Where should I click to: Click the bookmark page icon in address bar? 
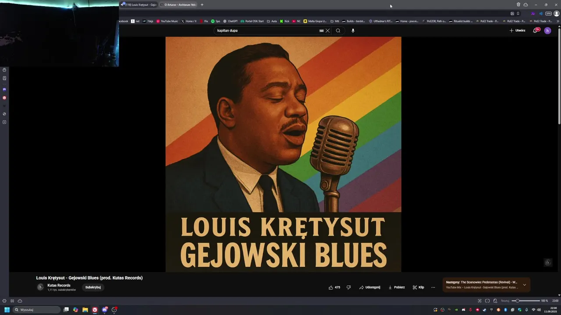518,14
